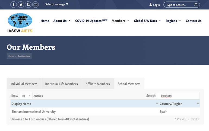The width and height of the screenshot is (209, 131).
Task: Switch to the Individual Life Members tab
Action: [61, 84]
